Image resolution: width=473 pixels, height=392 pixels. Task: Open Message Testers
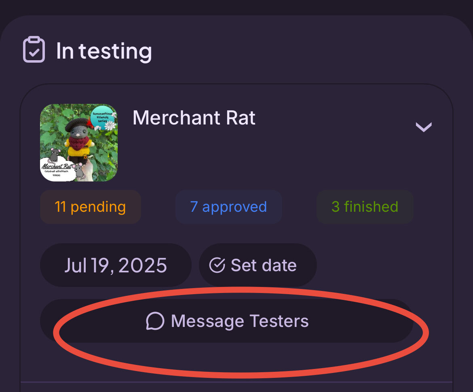click(227, 321)
